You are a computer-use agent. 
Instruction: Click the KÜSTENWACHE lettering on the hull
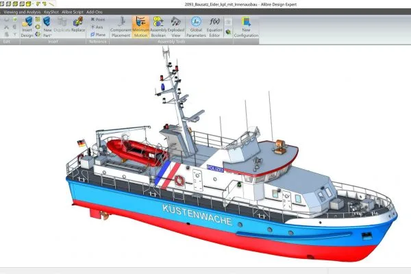coord(197,214)
